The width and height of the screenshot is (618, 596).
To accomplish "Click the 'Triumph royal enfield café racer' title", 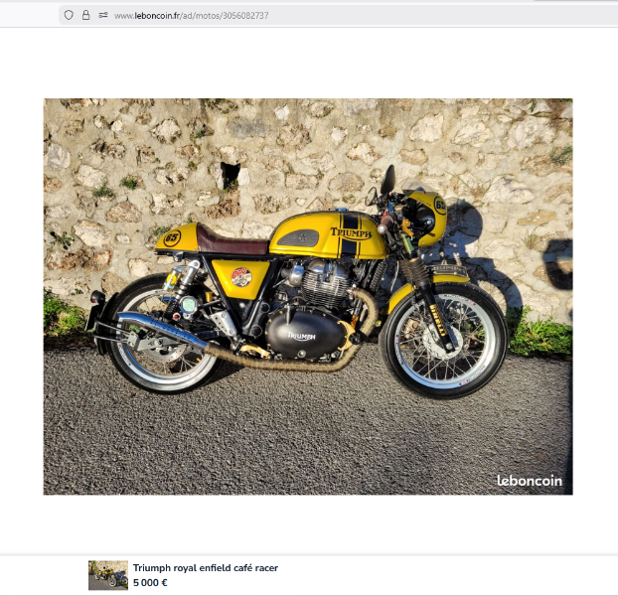I will pos(205,568).
